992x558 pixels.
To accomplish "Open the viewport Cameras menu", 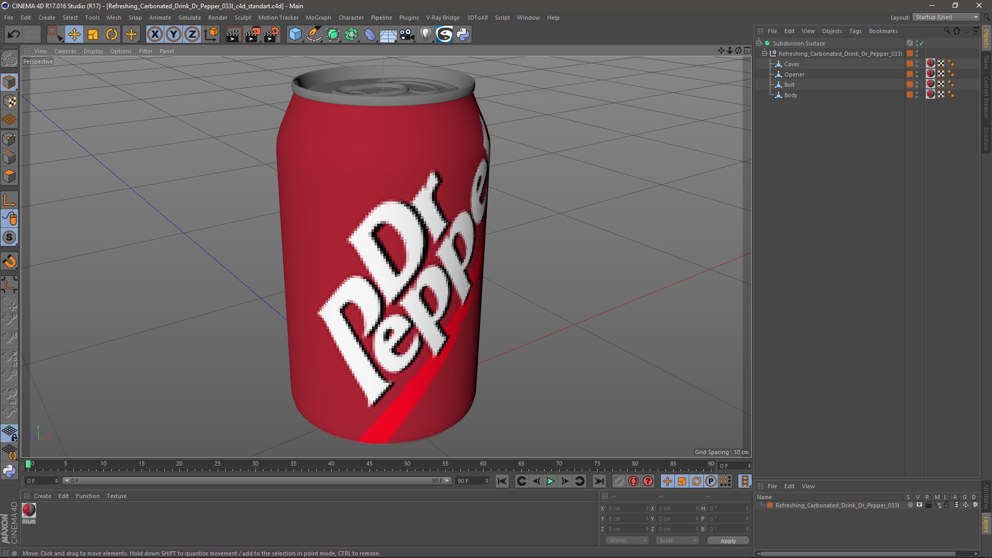I will click(65, 51).
